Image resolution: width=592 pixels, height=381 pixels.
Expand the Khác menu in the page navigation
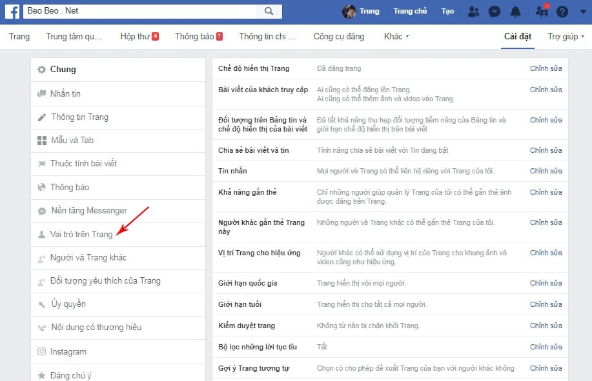(395, 36)
